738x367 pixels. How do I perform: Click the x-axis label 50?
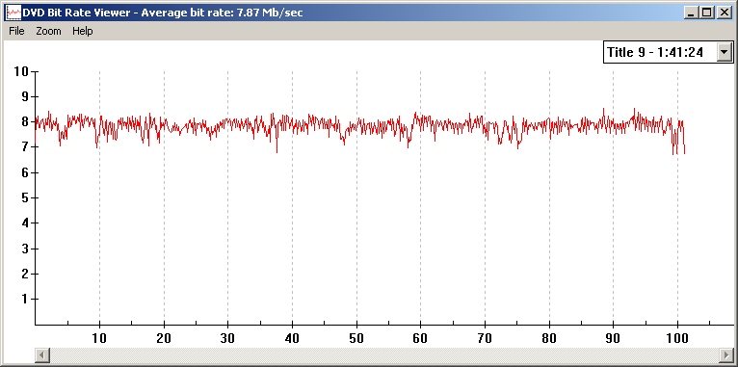[x=356, y=338]
